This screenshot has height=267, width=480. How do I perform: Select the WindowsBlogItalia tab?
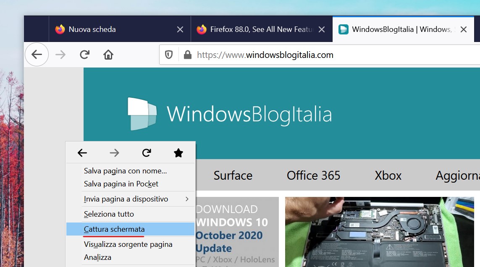tap(403, 29)
